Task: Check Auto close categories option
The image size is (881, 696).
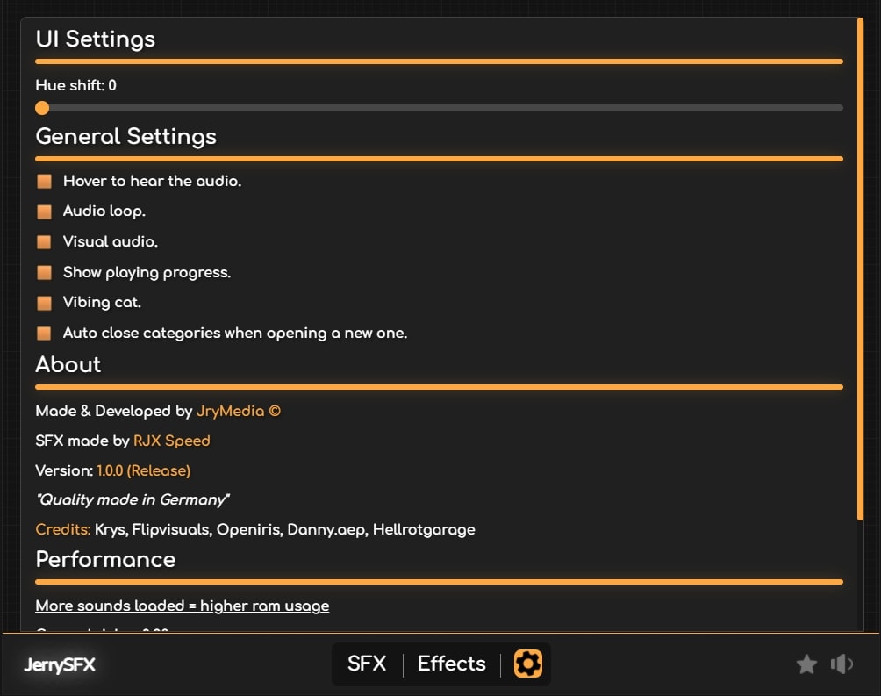Action: [45, 334]
